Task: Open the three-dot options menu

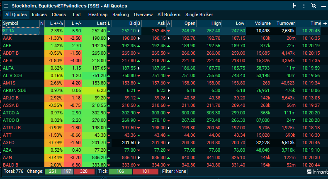Action: [304, 6]
